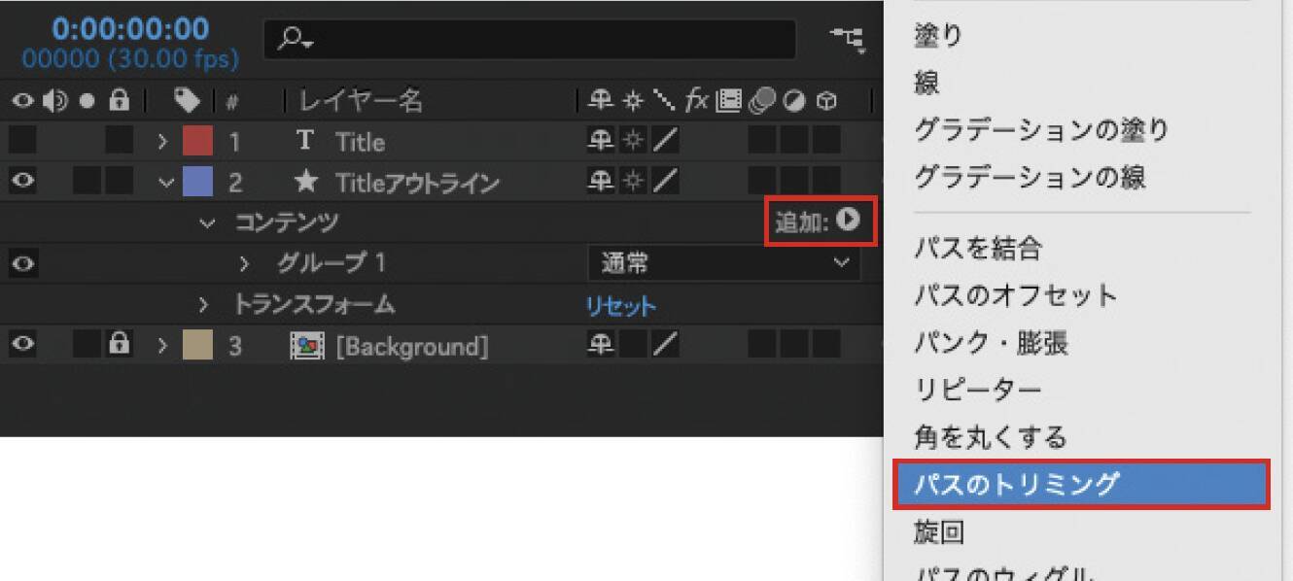Image resolution: width=1293 pixels, height=581 pixels.
Task: Click the T text layer icon for Title
Action: point(305,142)
